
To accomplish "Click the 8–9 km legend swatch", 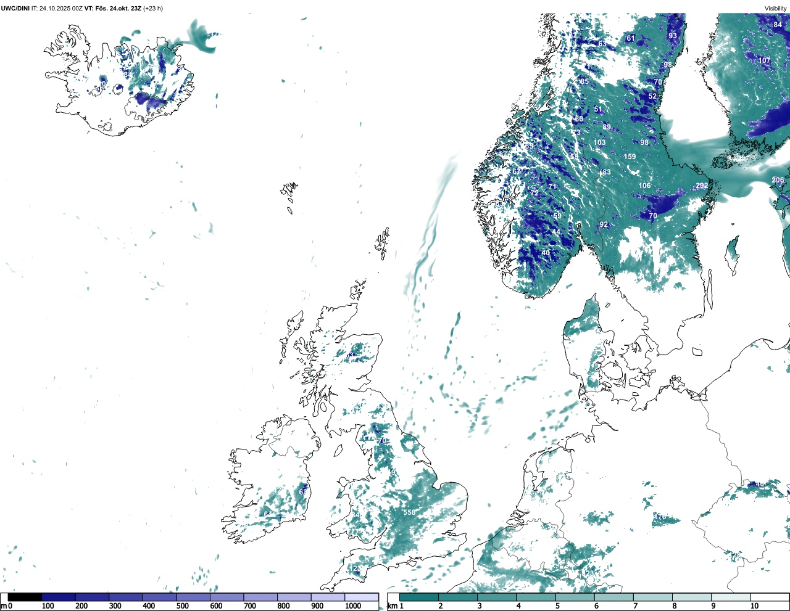I will tap(691, 597).
